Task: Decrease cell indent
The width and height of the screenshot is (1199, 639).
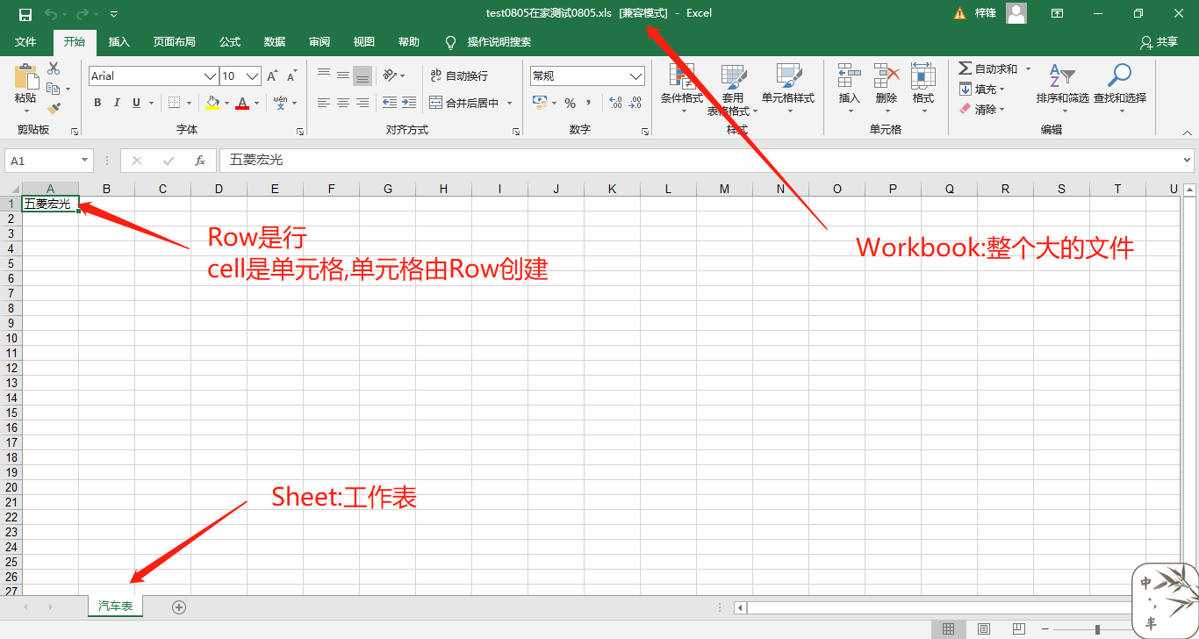Action: [x=390, y=103]
